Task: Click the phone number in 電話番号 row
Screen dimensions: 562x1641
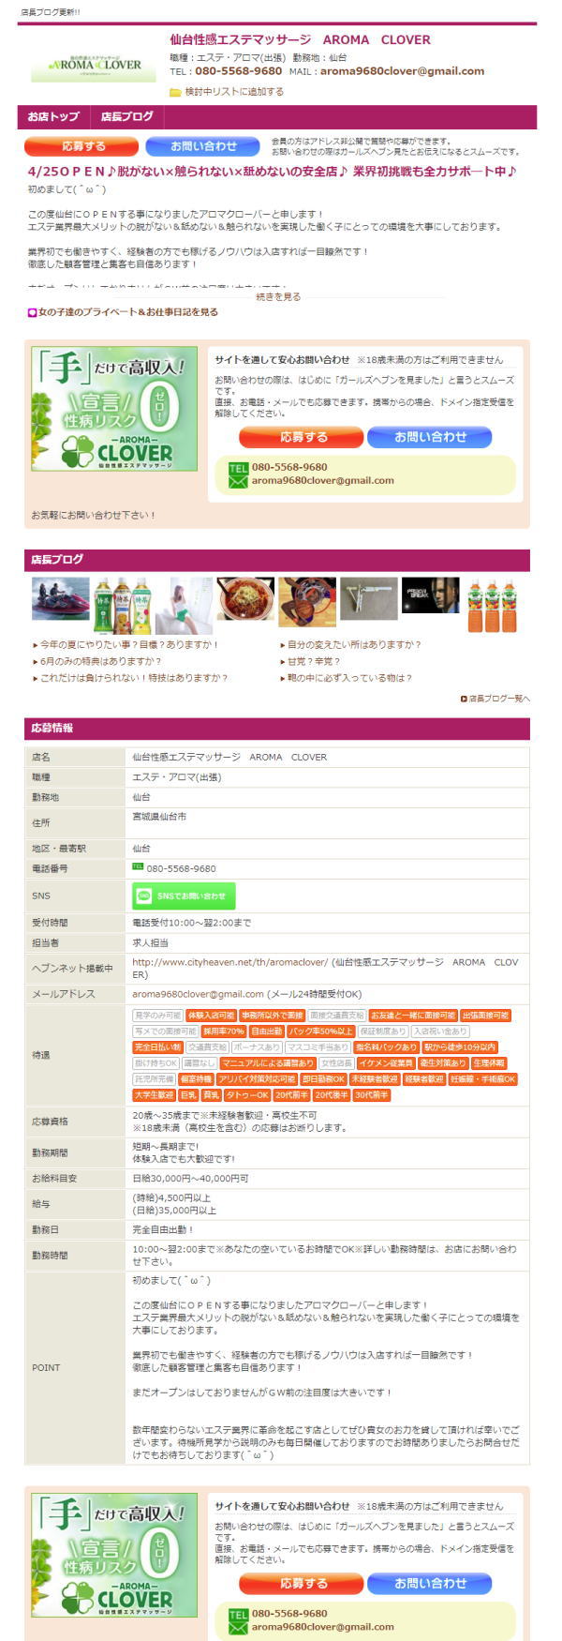Action: (x=181, y=868)
